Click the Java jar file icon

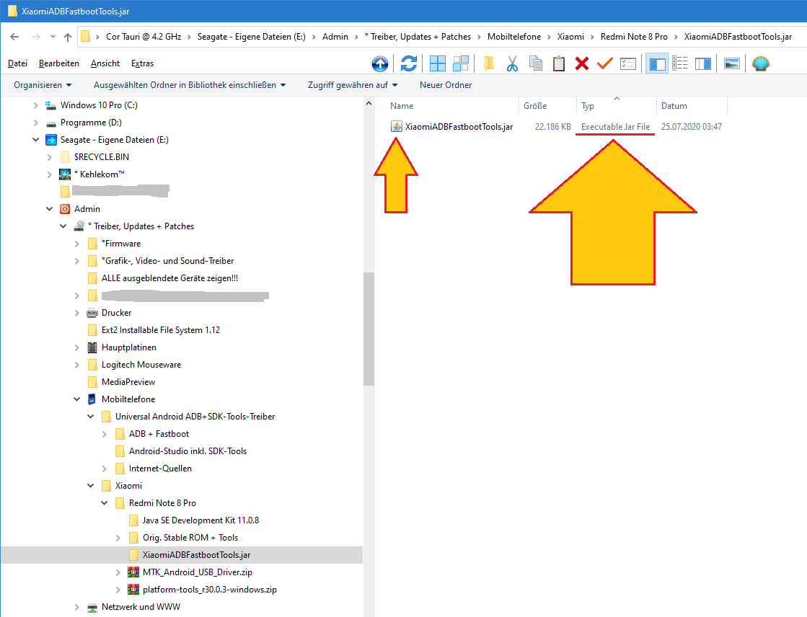[397, 127]
